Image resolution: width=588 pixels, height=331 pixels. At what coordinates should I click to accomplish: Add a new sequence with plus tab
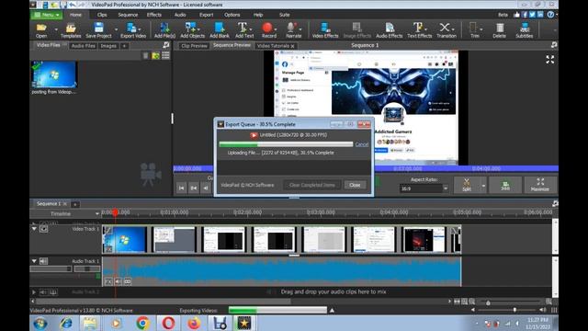(x=75, y=204)
